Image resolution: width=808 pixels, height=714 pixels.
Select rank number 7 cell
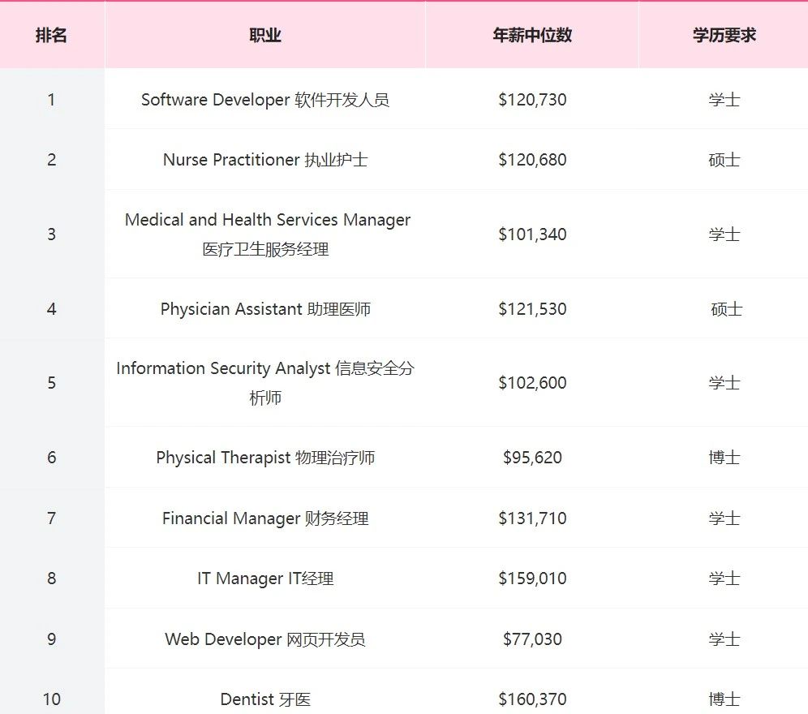pyautogui.click(x=51, y=518)
